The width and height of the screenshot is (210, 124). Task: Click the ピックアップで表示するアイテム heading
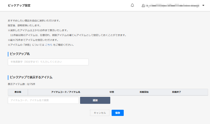(31, 77)
